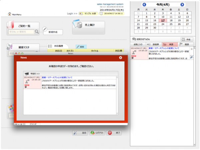The height and width of the screenshot is (150, 200).
Task: Open the お気に入り tab
Action: pos(138,44)
